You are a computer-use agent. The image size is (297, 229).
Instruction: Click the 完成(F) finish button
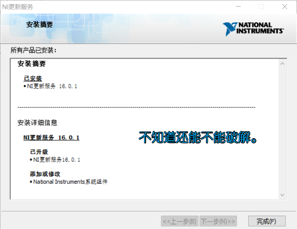pos(267,221)
